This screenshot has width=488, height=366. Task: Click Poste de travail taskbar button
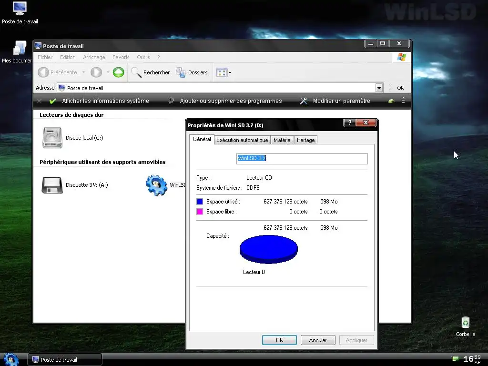pos(64,359)
